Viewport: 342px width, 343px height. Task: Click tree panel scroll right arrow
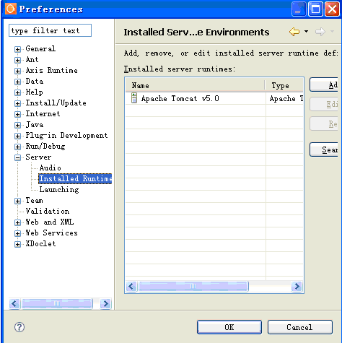pyautogui.click(x=105, y=303)
